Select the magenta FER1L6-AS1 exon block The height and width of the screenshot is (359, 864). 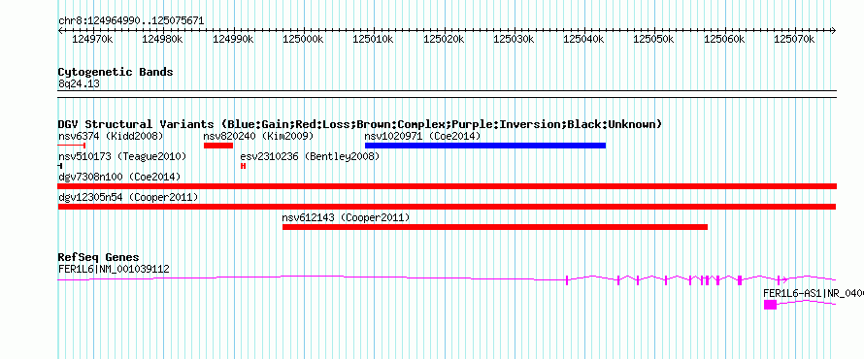[x=771, y=305]
